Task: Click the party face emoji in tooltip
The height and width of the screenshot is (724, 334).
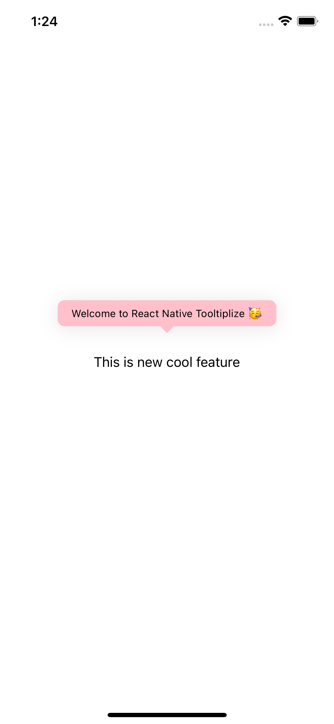Action: 255,313
